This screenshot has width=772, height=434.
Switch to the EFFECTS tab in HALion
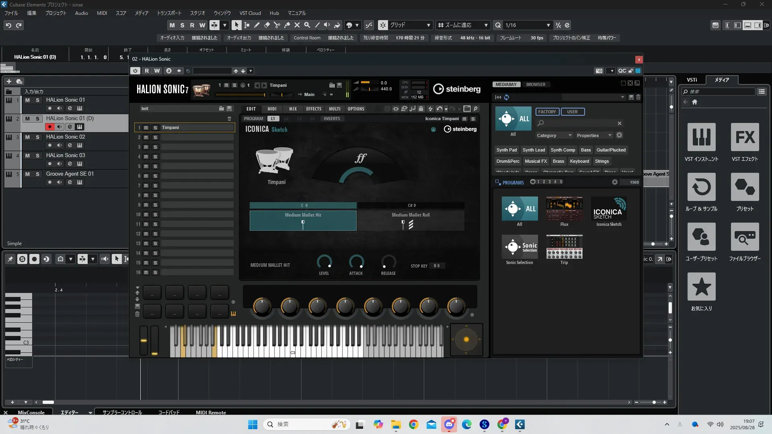point(313,109)
